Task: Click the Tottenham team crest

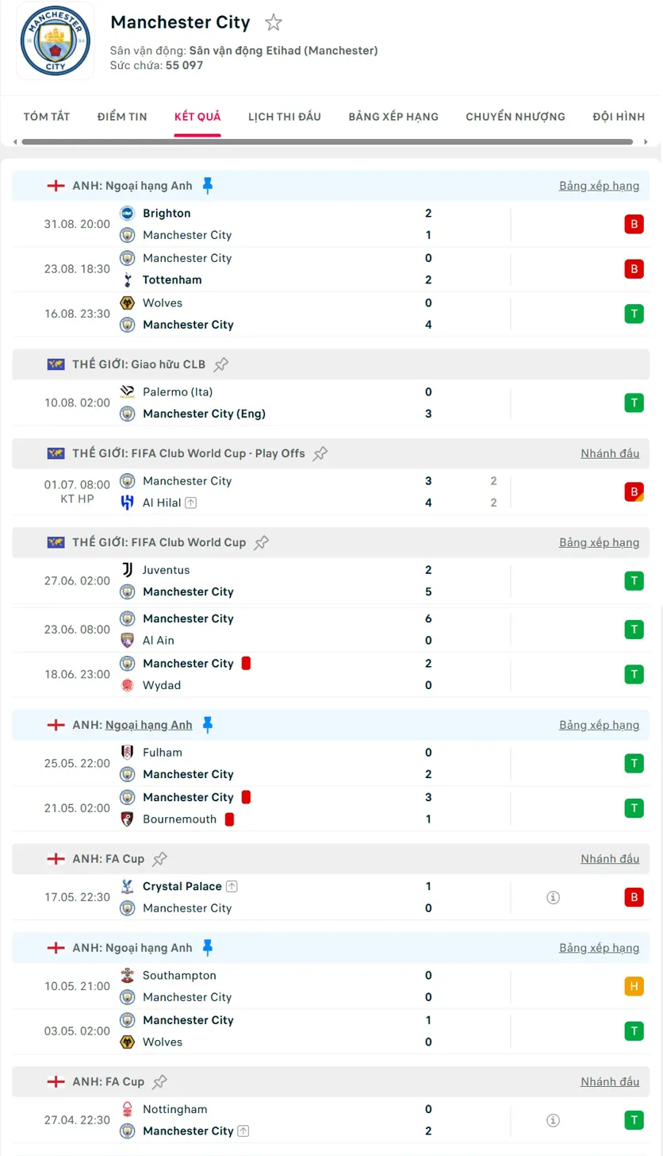Action: 127,280
